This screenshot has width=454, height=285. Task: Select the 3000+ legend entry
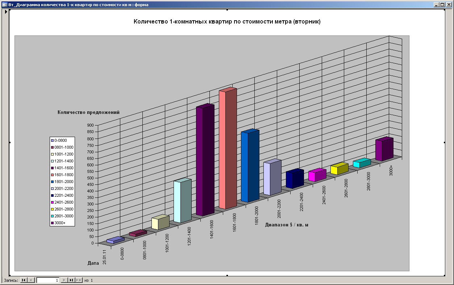tap(60, 223)
